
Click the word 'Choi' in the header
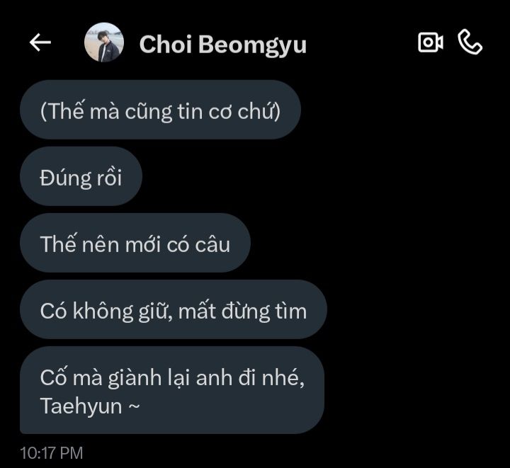(166, 44)
